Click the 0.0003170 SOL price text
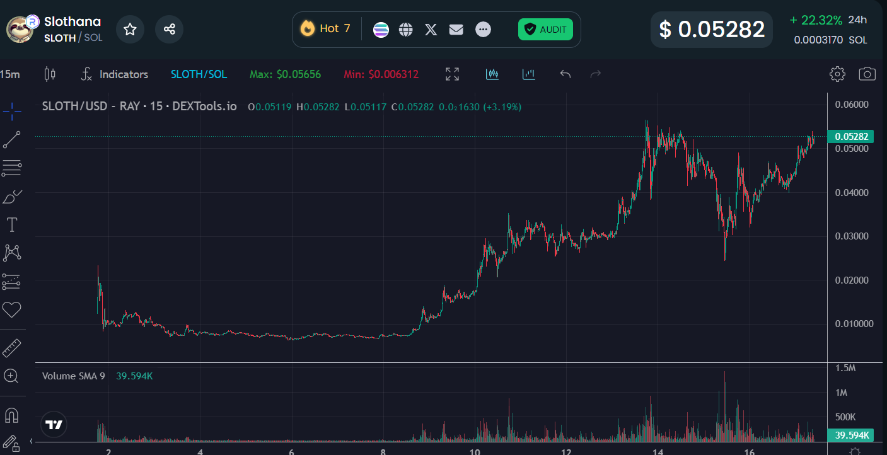The image size is (887, 455). 830,40
